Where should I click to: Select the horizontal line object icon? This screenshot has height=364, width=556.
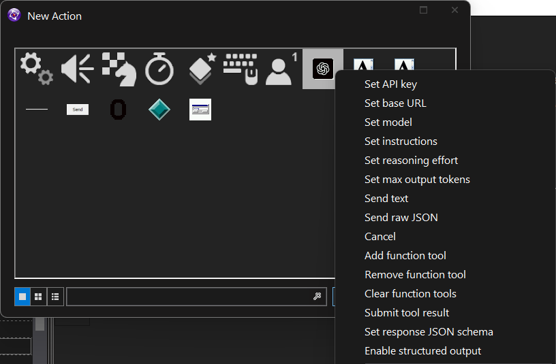pyautogui.click(x=37, y=110)
